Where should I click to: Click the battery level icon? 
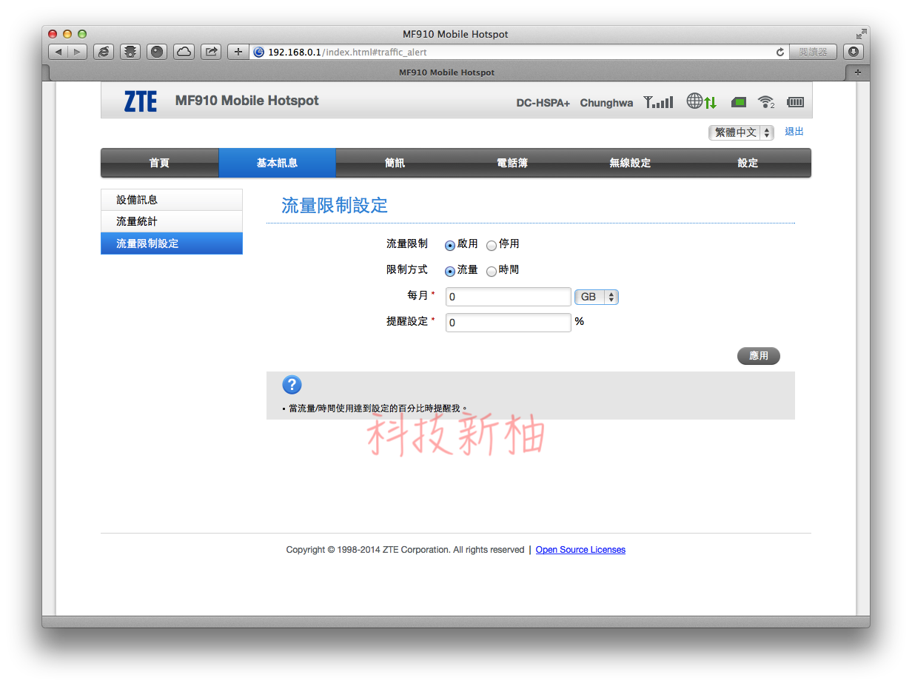pos(795,102)
